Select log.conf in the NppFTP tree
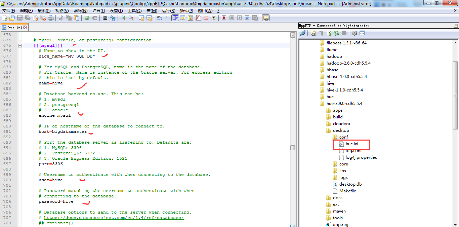The width and height of the screenshot is (459, 227). 353,151
